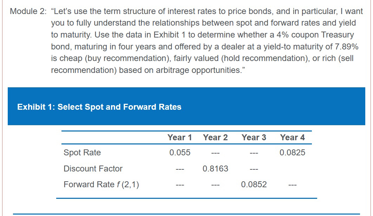Select the Year 4 column header
Screen dimensions: 373x216
[292, 137]
